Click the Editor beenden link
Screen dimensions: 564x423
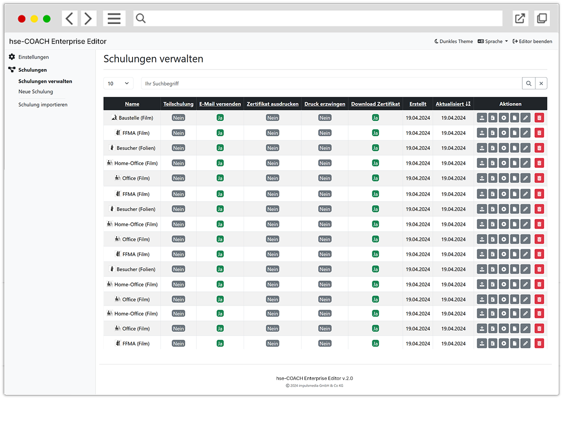[532, 41]
